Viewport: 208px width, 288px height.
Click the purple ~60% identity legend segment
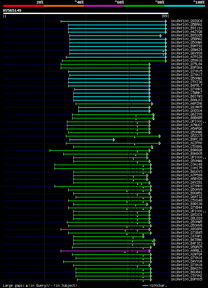click(x=104, y=6)
